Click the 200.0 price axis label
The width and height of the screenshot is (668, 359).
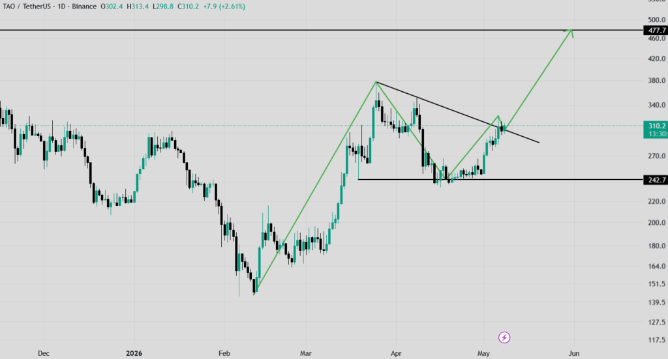656,222
